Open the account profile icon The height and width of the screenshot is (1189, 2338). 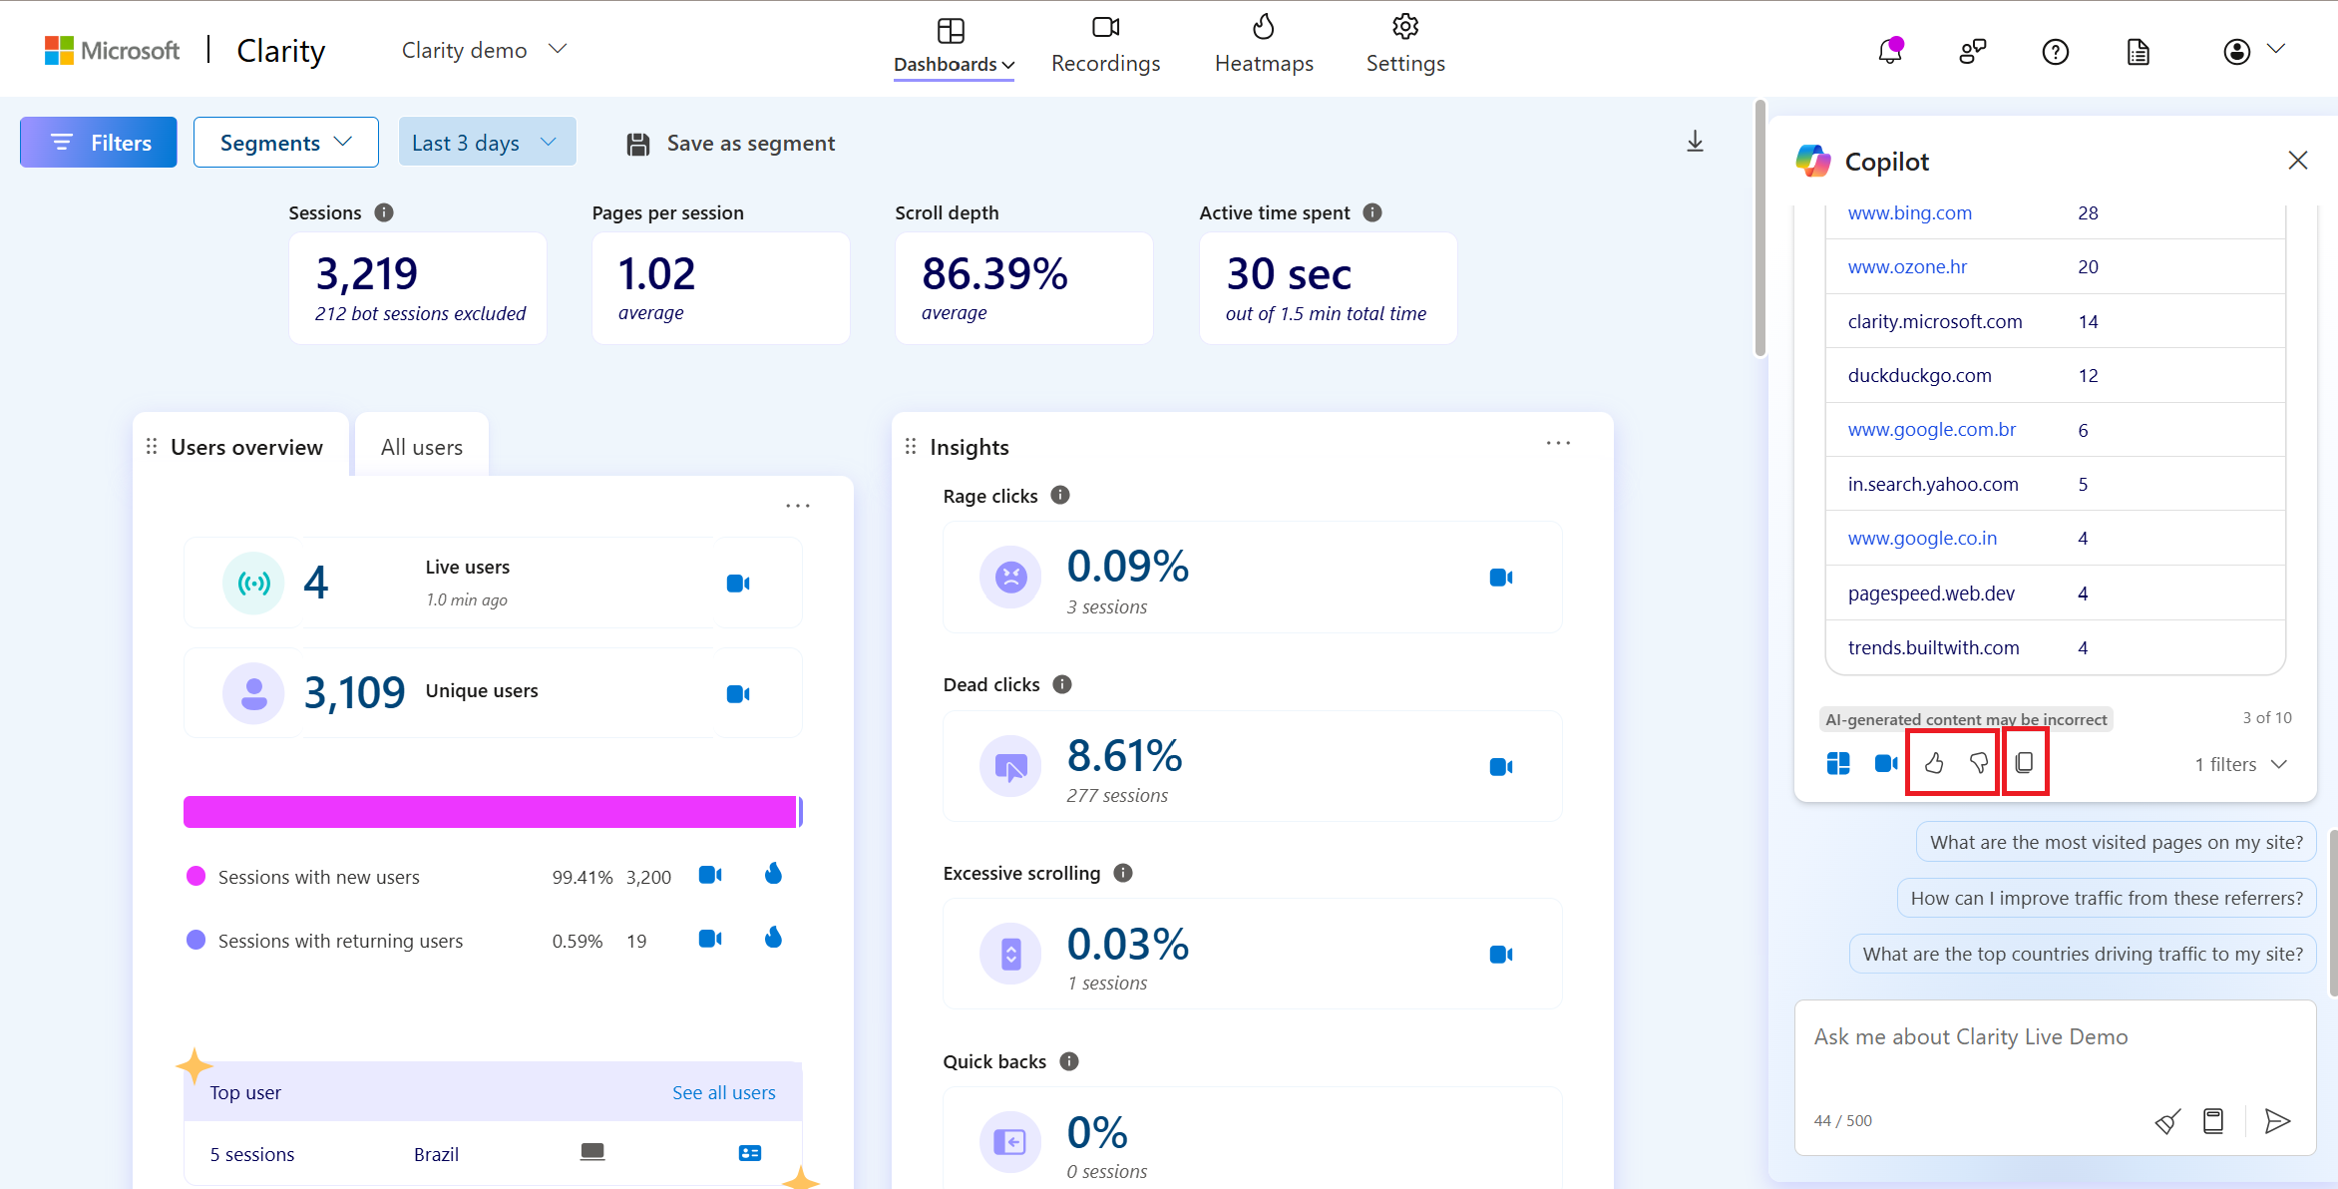click(x=2236, y=51)
